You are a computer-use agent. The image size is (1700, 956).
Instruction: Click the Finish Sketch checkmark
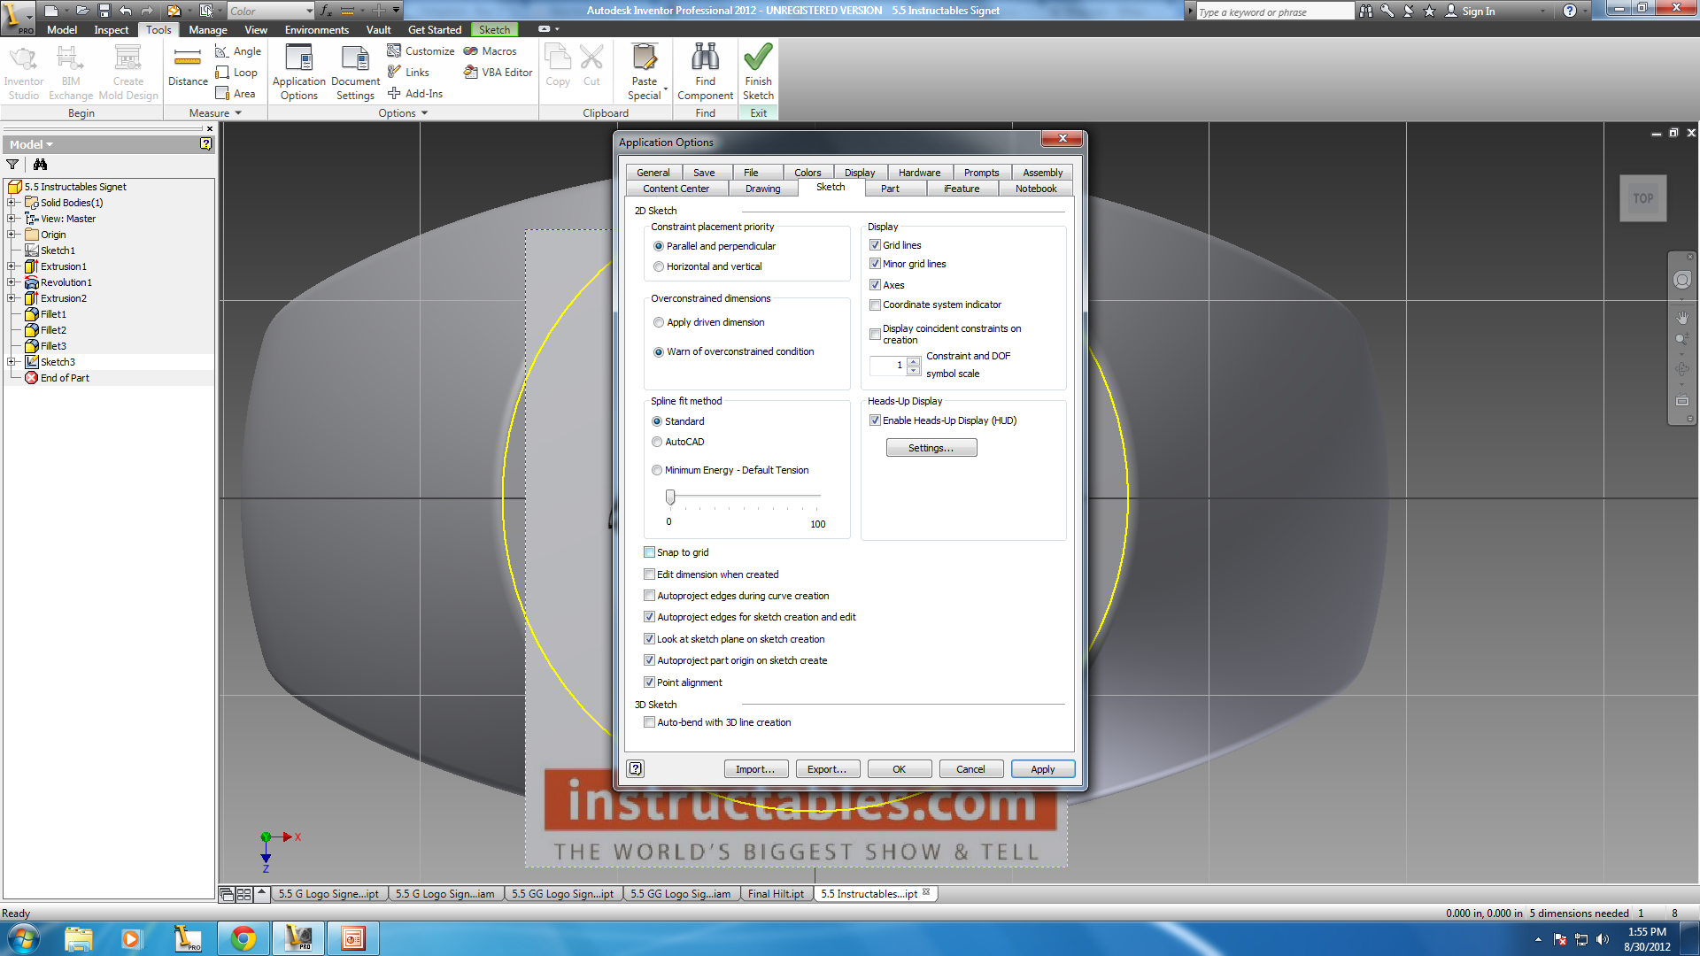(758, 72)
